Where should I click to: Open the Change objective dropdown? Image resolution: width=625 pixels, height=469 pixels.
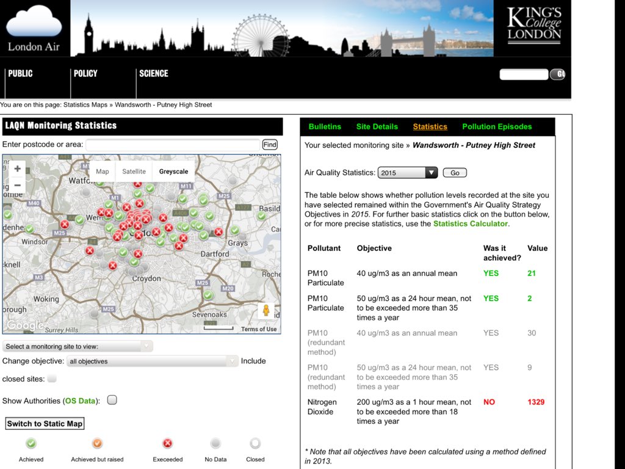(151, 361)
